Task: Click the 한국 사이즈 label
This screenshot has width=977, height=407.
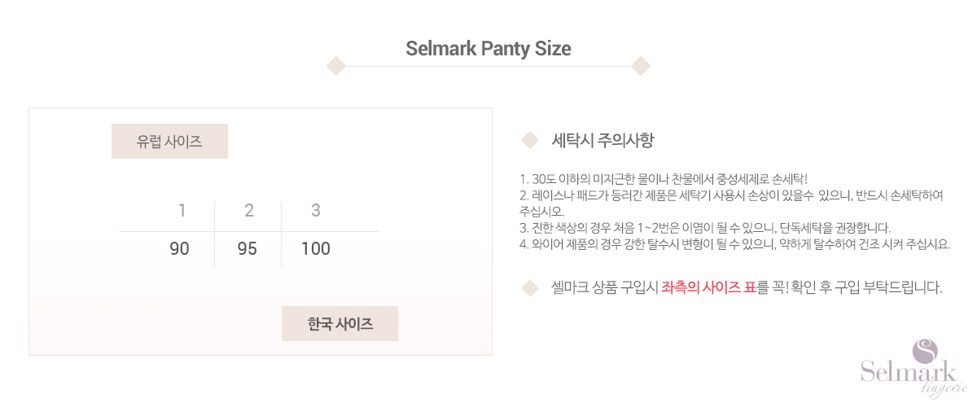Action: point(340,324)
